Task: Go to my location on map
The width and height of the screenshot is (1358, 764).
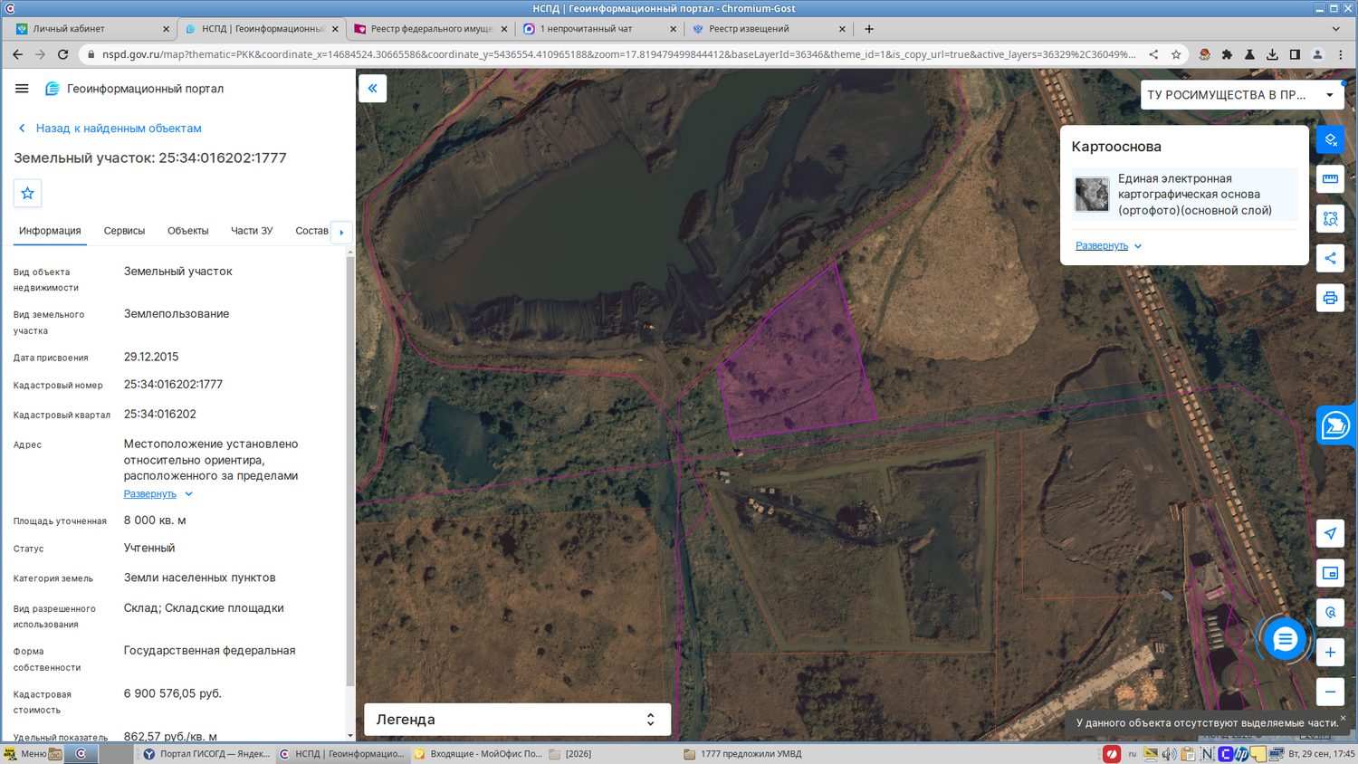Action: coord(1330,533)
